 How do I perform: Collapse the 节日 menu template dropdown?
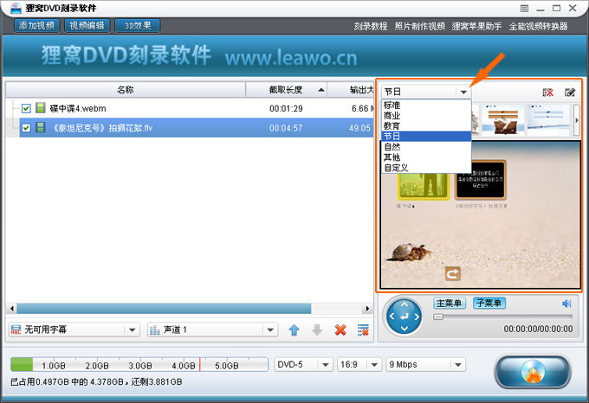point(463,92)
